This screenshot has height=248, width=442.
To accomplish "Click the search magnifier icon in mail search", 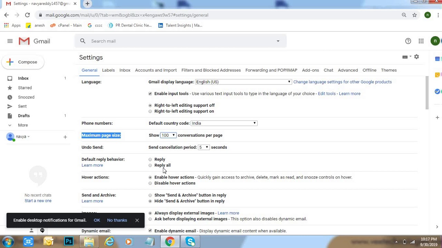I will [x=83, y=41].
